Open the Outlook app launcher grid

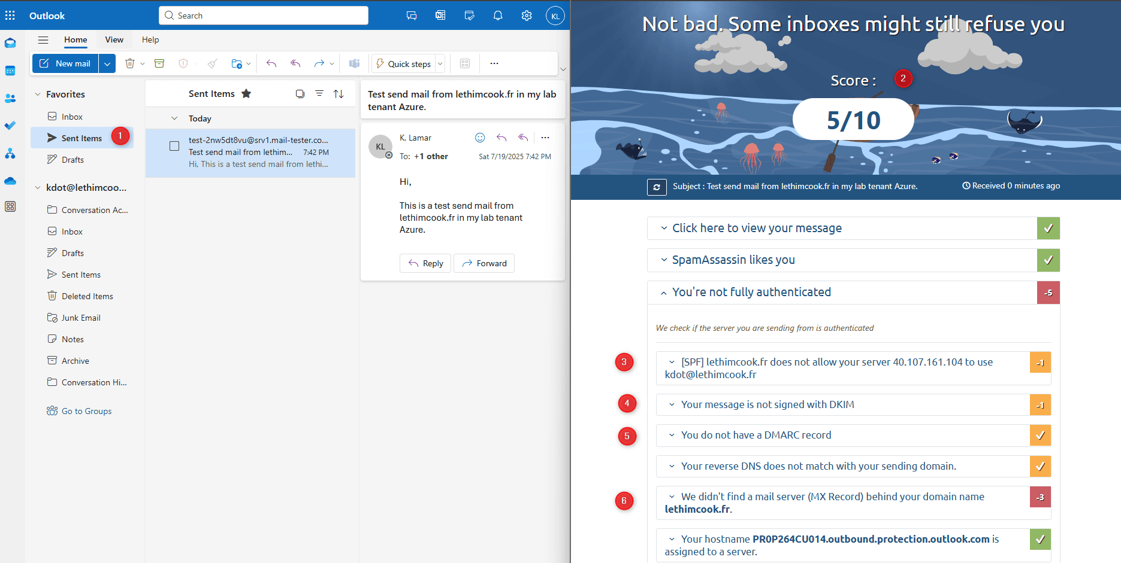(x=10, y=16)
